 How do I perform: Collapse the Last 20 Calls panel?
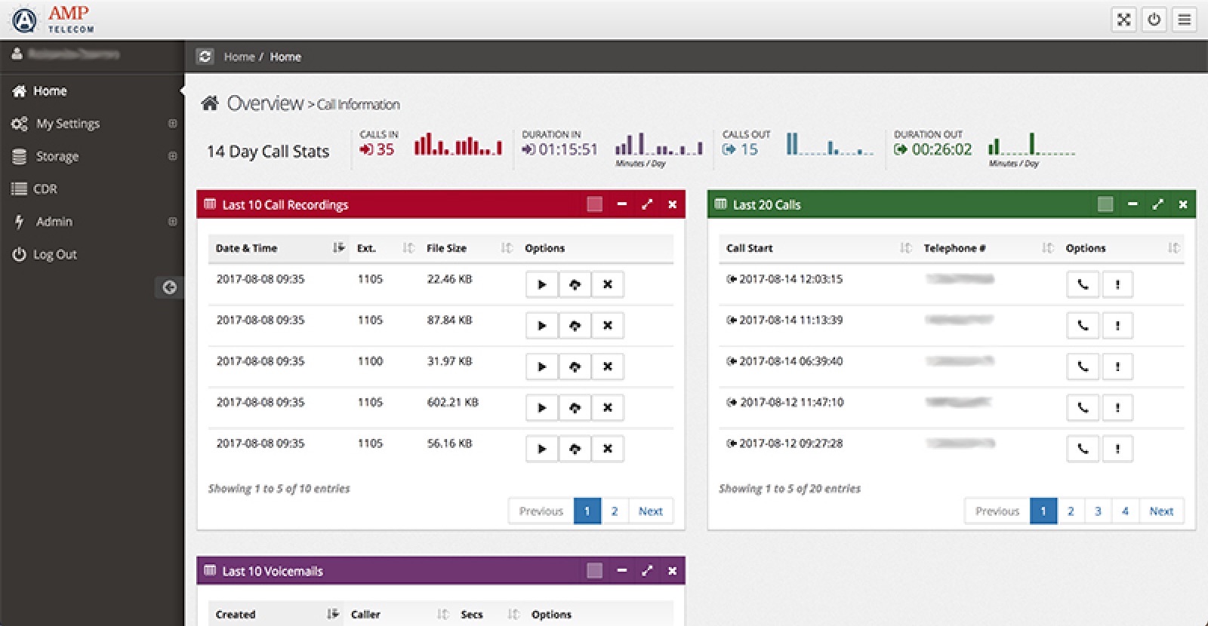point(1132,204)
